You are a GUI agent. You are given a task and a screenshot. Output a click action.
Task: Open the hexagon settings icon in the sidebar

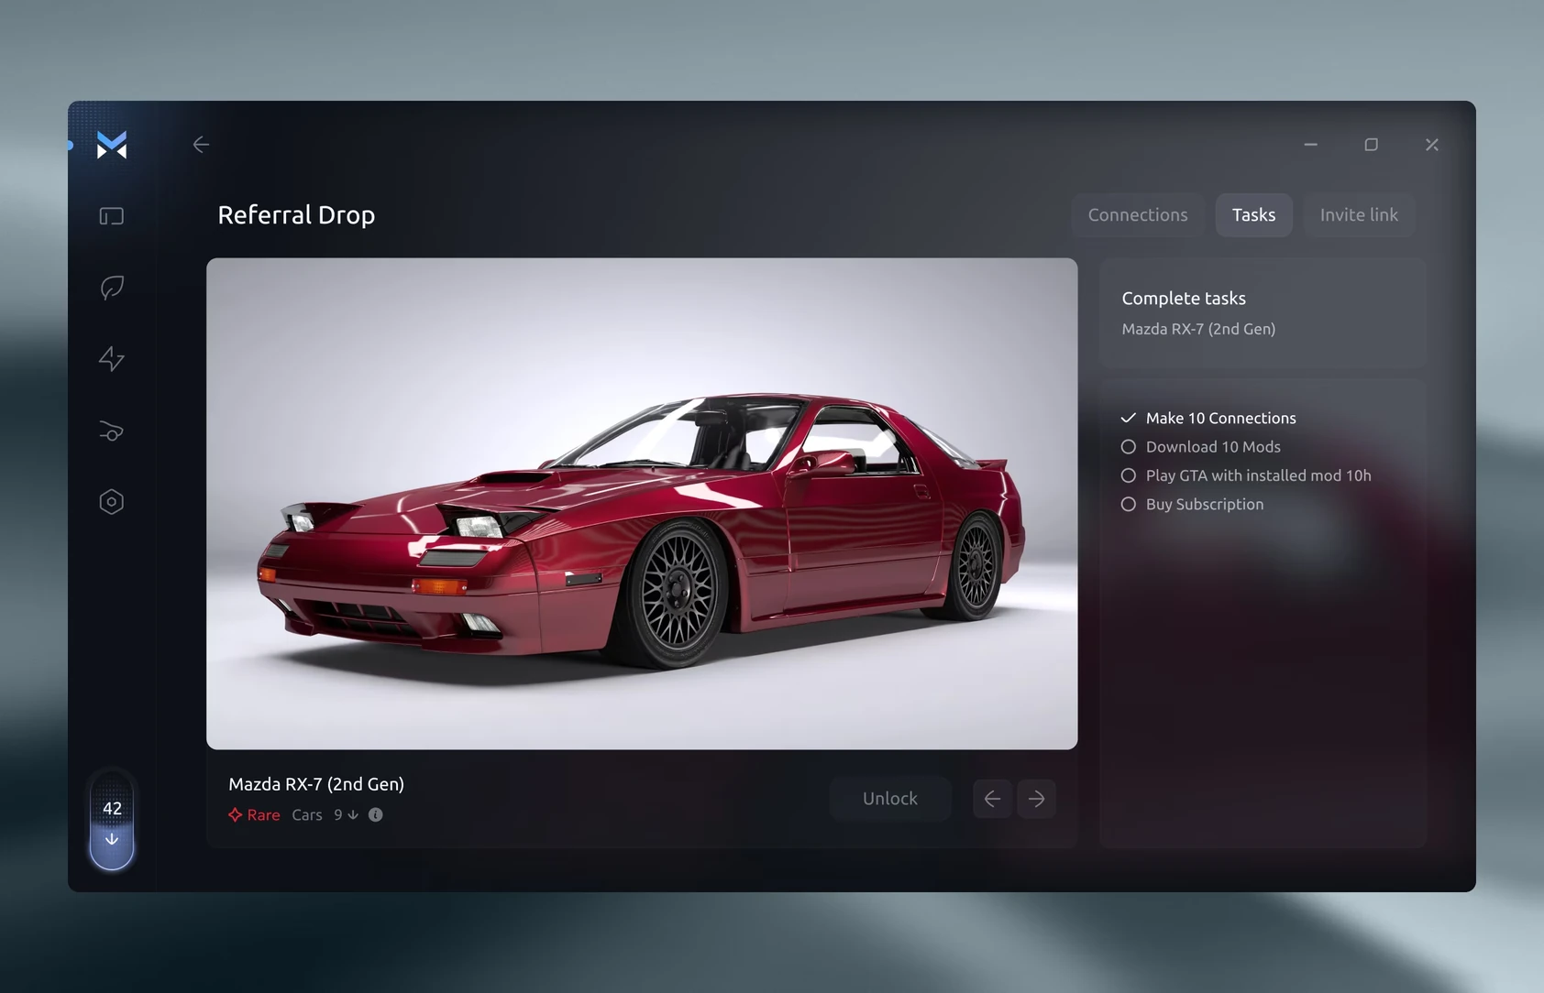(x=112, y=502)
